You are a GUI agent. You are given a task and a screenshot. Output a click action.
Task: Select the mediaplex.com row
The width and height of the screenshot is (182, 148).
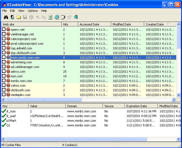coord(89,95)
